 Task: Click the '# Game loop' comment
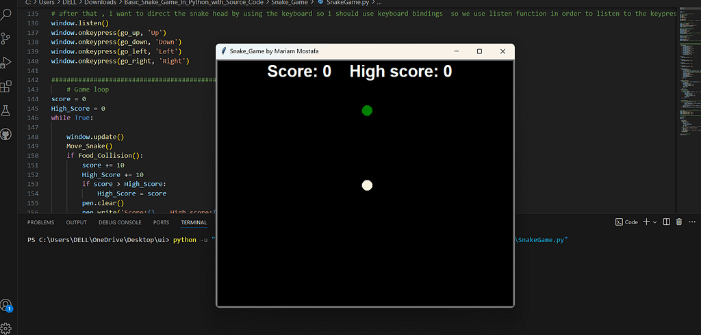(88, 90)
